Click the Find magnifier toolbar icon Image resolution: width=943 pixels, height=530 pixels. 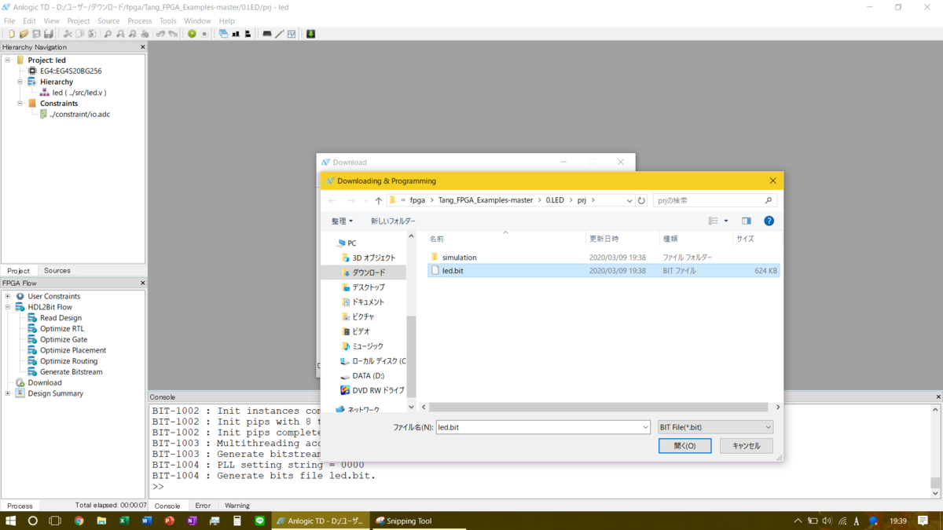[x=108, y=34]
